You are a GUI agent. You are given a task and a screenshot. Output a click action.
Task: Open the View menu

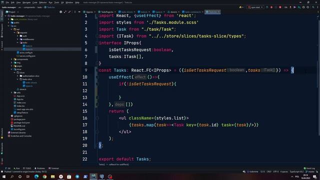tap(18, 2)
